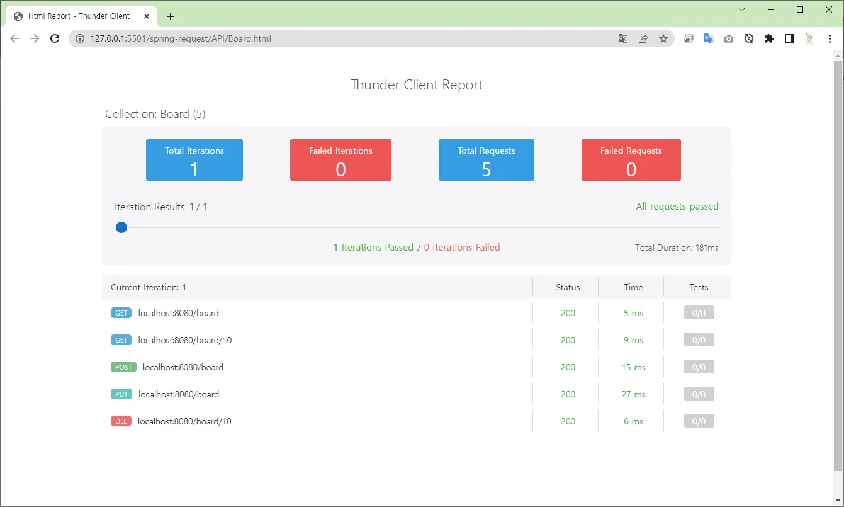Click the 9 ms time value
This screenshot has height=507, width=844.
[634, 340]
